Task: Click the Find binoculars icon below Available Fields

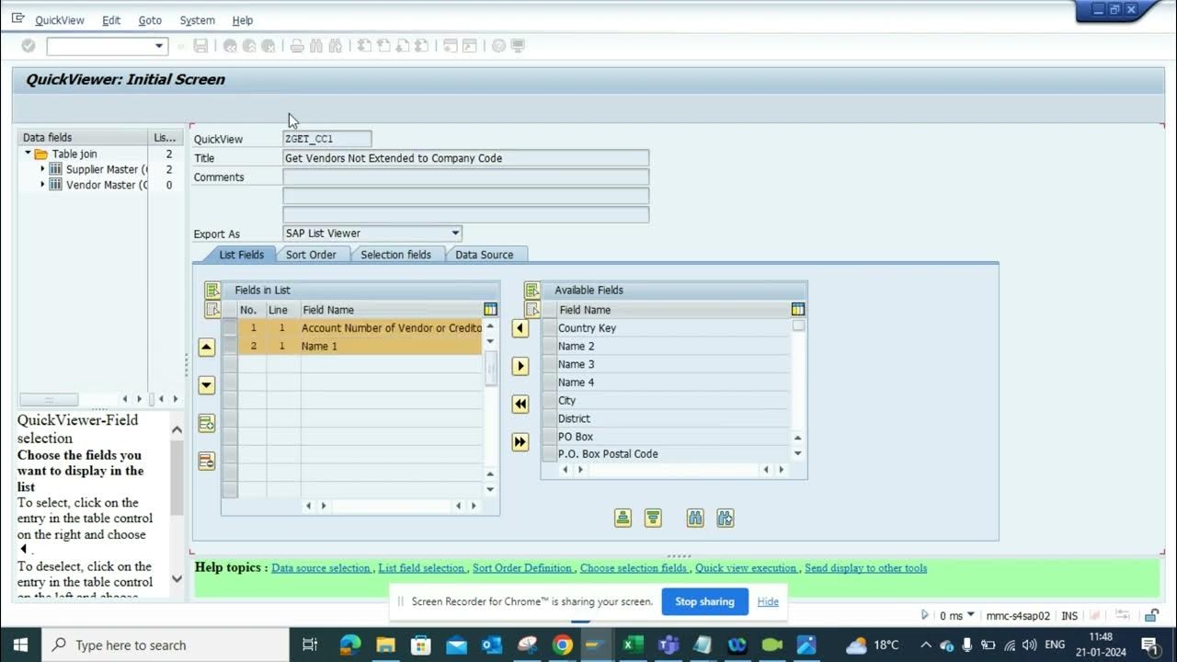Action: click(695, 519)
